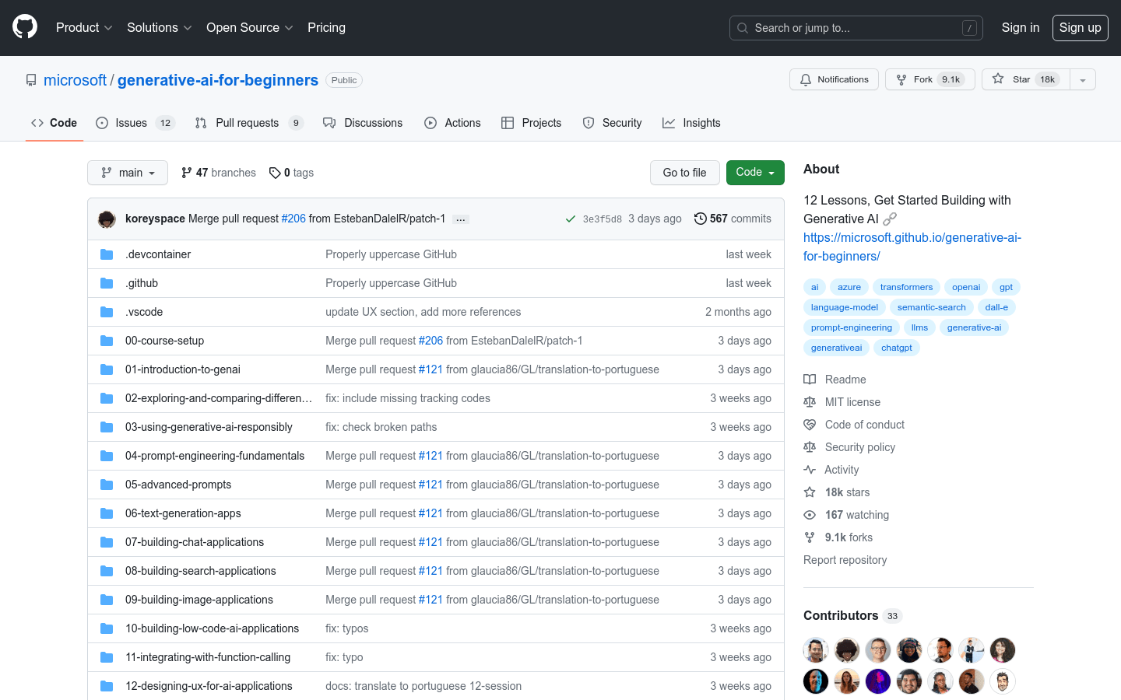Expand the commit message ellipsis

coord(461,219)
